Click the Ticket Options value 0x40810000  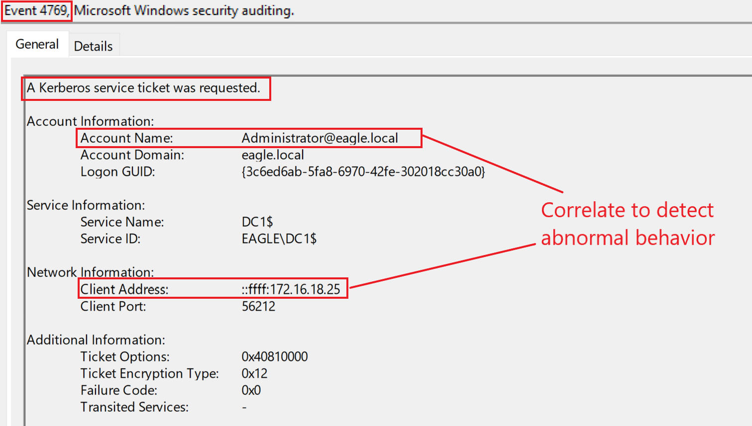point(275,356)
